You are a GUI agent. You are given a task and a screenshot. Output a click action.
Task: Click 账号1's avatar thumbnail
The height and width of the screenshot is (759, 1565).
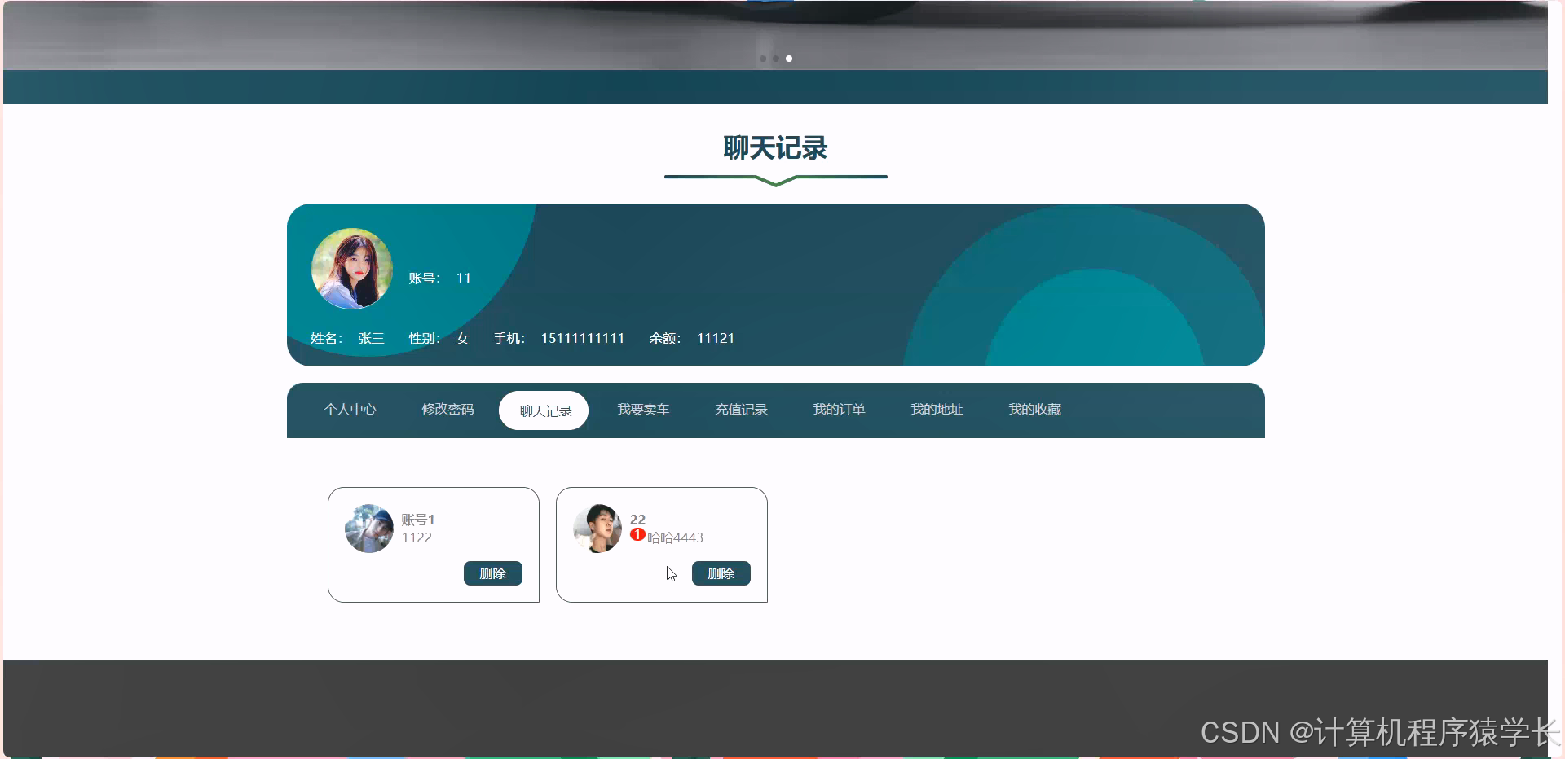368,528
